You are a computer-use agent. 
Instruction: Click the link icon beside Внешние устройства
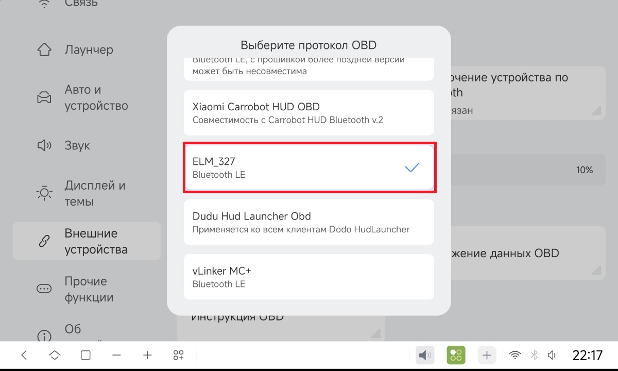tap(44, 241)
